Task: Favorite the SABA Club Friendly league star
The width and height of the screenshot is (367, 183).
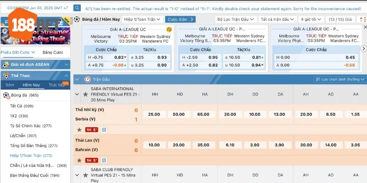Action: (85, 175)
